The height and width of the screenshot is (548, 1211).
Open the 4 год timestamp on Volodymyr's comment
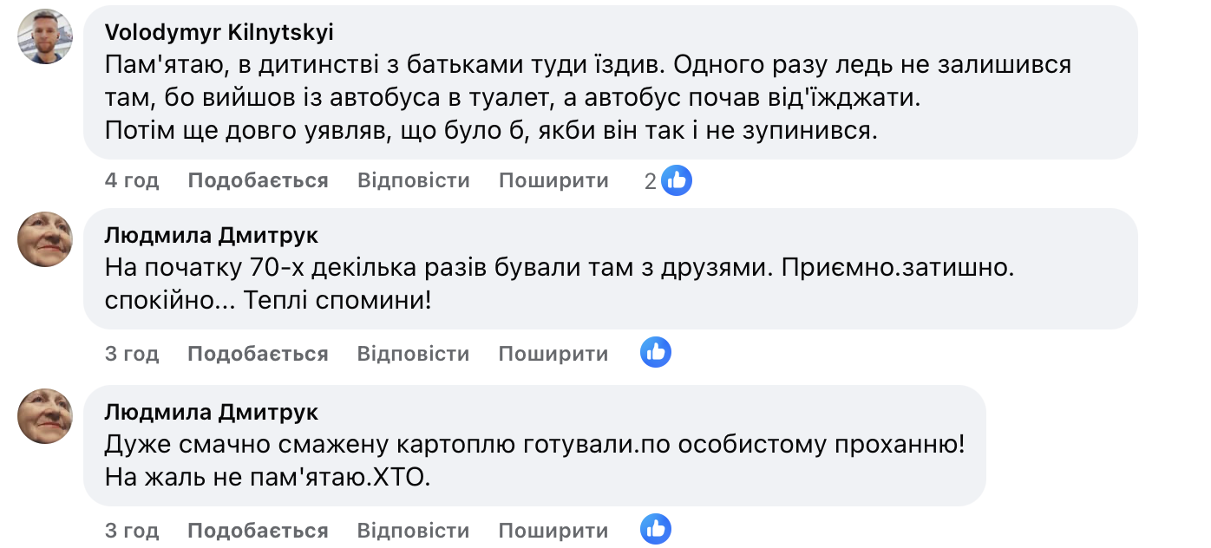click(132, 180)
